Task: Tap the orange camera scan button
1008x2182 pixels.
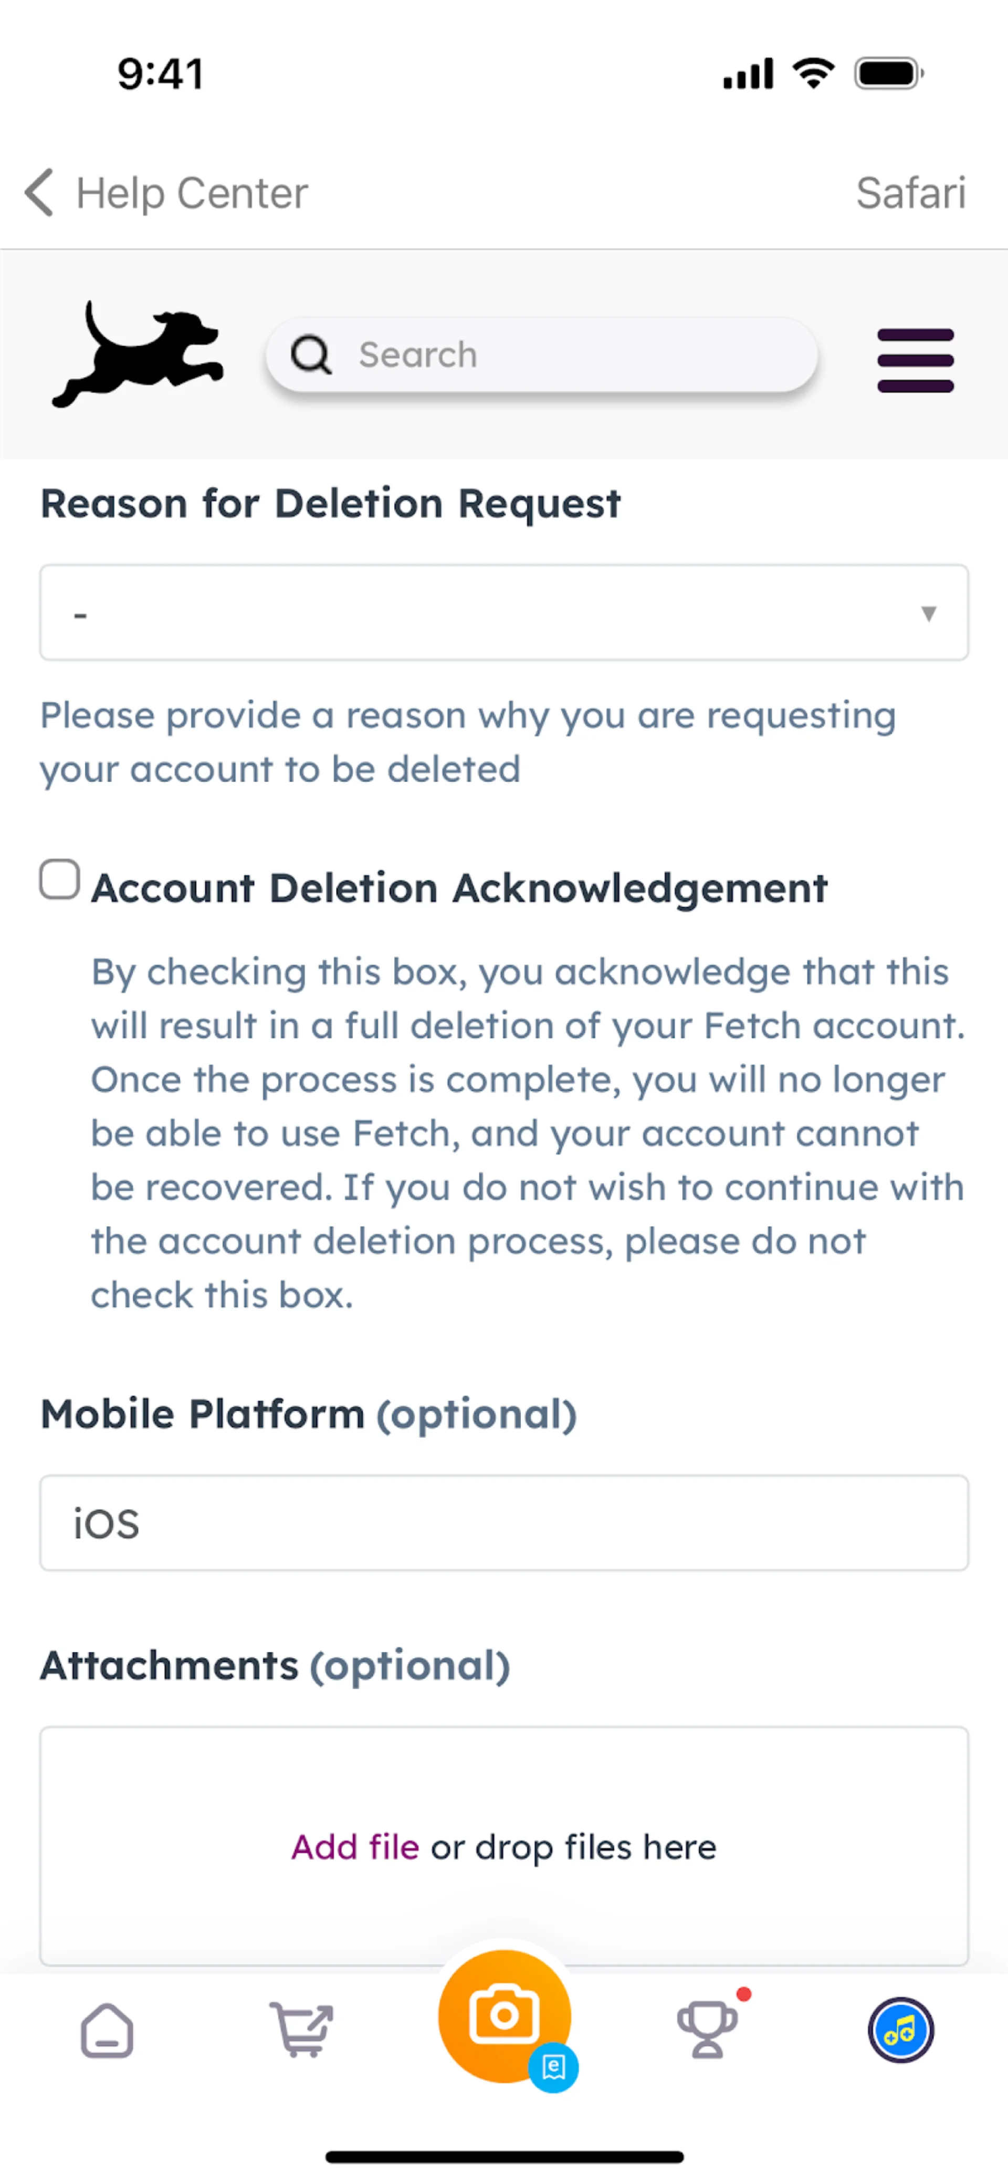Action: click(503, 2016)
